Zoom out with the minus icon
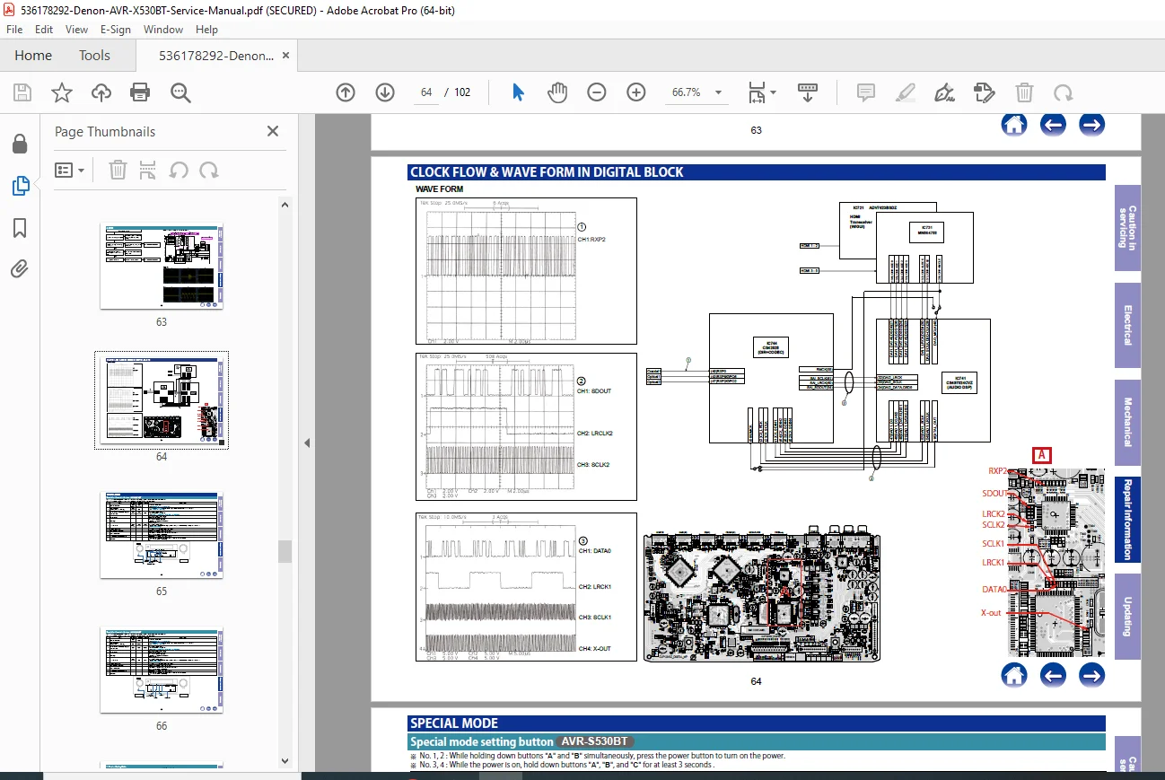Screen dimensions: 1165x780 click(597, 92)
